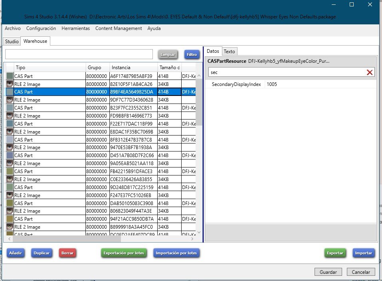The image size is (382, 281).
Task: Switch to the Studio tab
Action: [12, 41]
